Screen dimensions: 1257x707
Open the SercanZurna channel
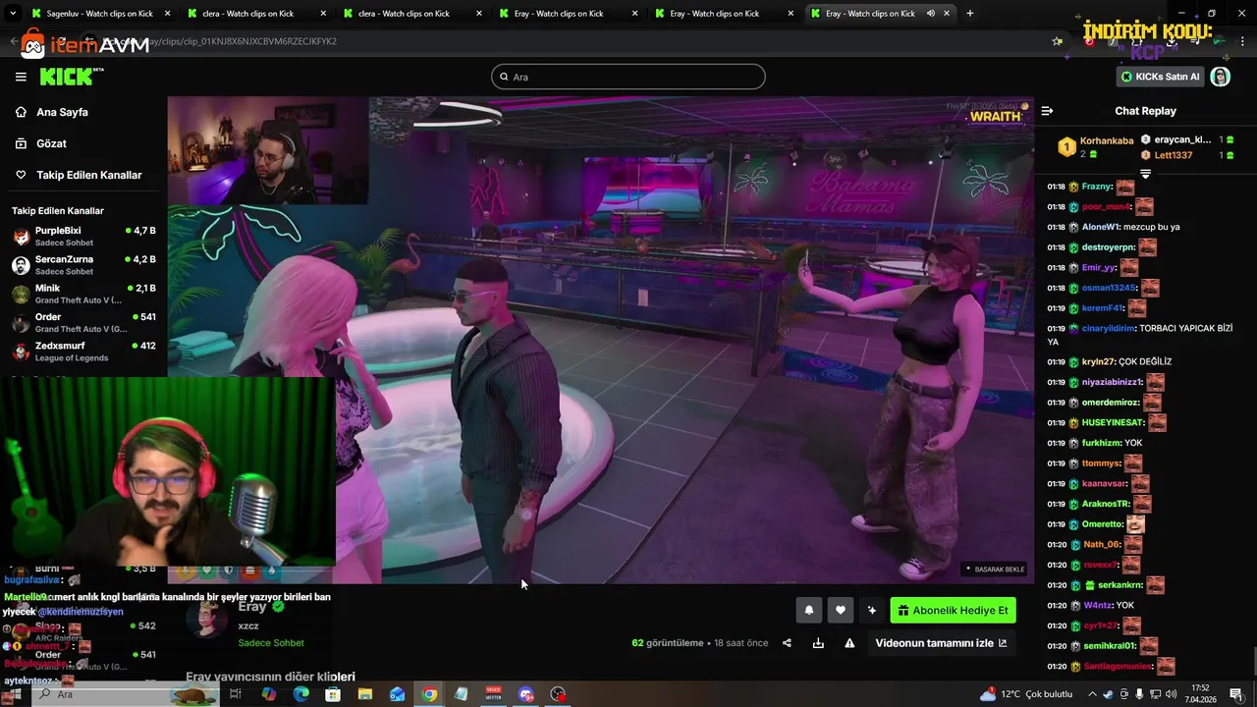[83, 265]
